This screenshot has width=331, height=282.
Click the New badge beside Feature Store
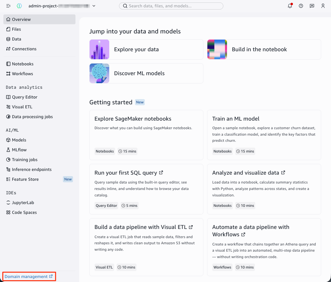pos(68,179)
